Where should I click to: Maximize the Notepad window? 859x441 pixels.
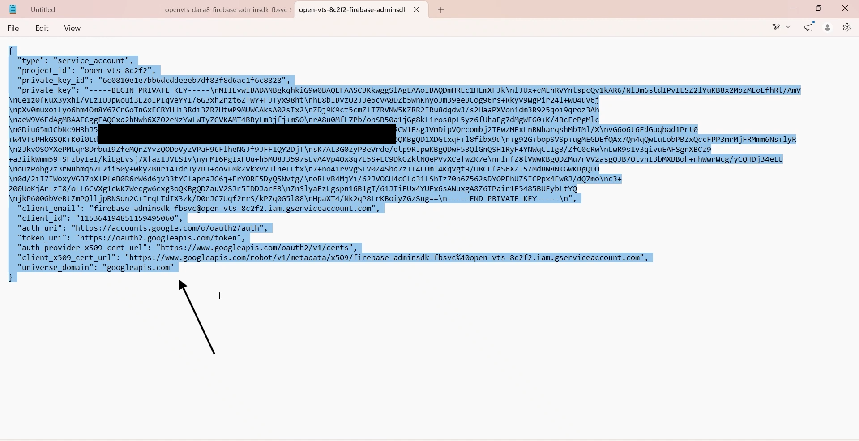819,9
